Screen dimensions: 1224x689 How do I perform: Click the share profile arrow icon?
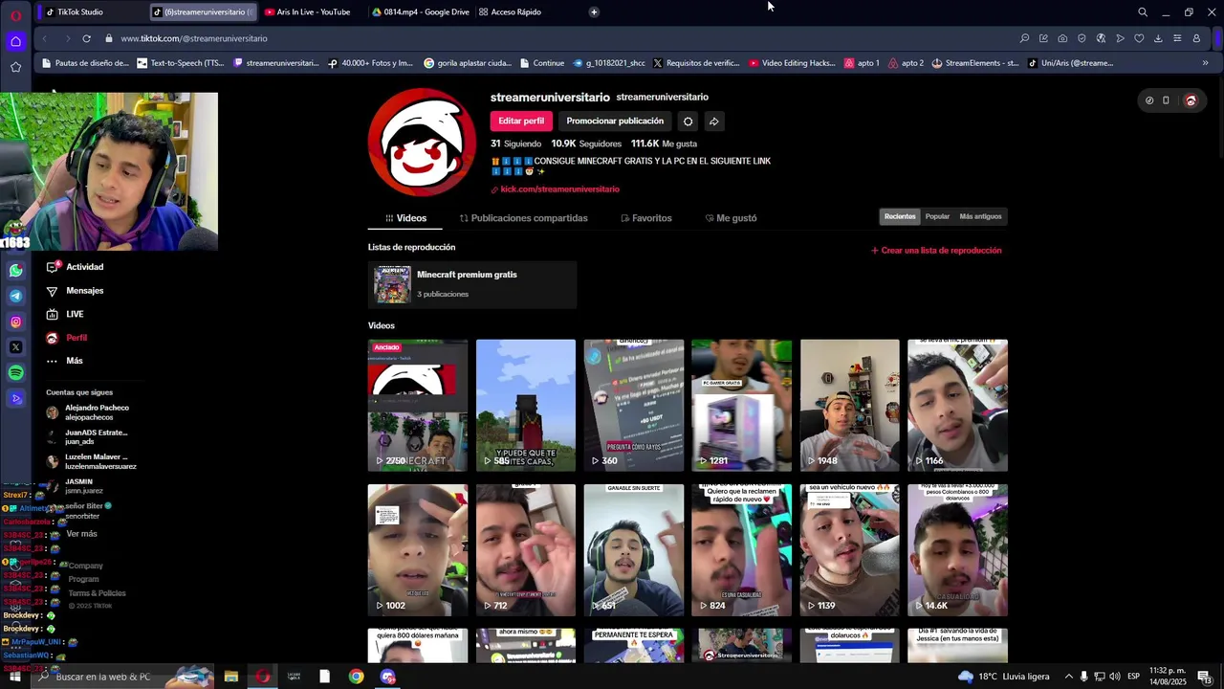[713, 122]
